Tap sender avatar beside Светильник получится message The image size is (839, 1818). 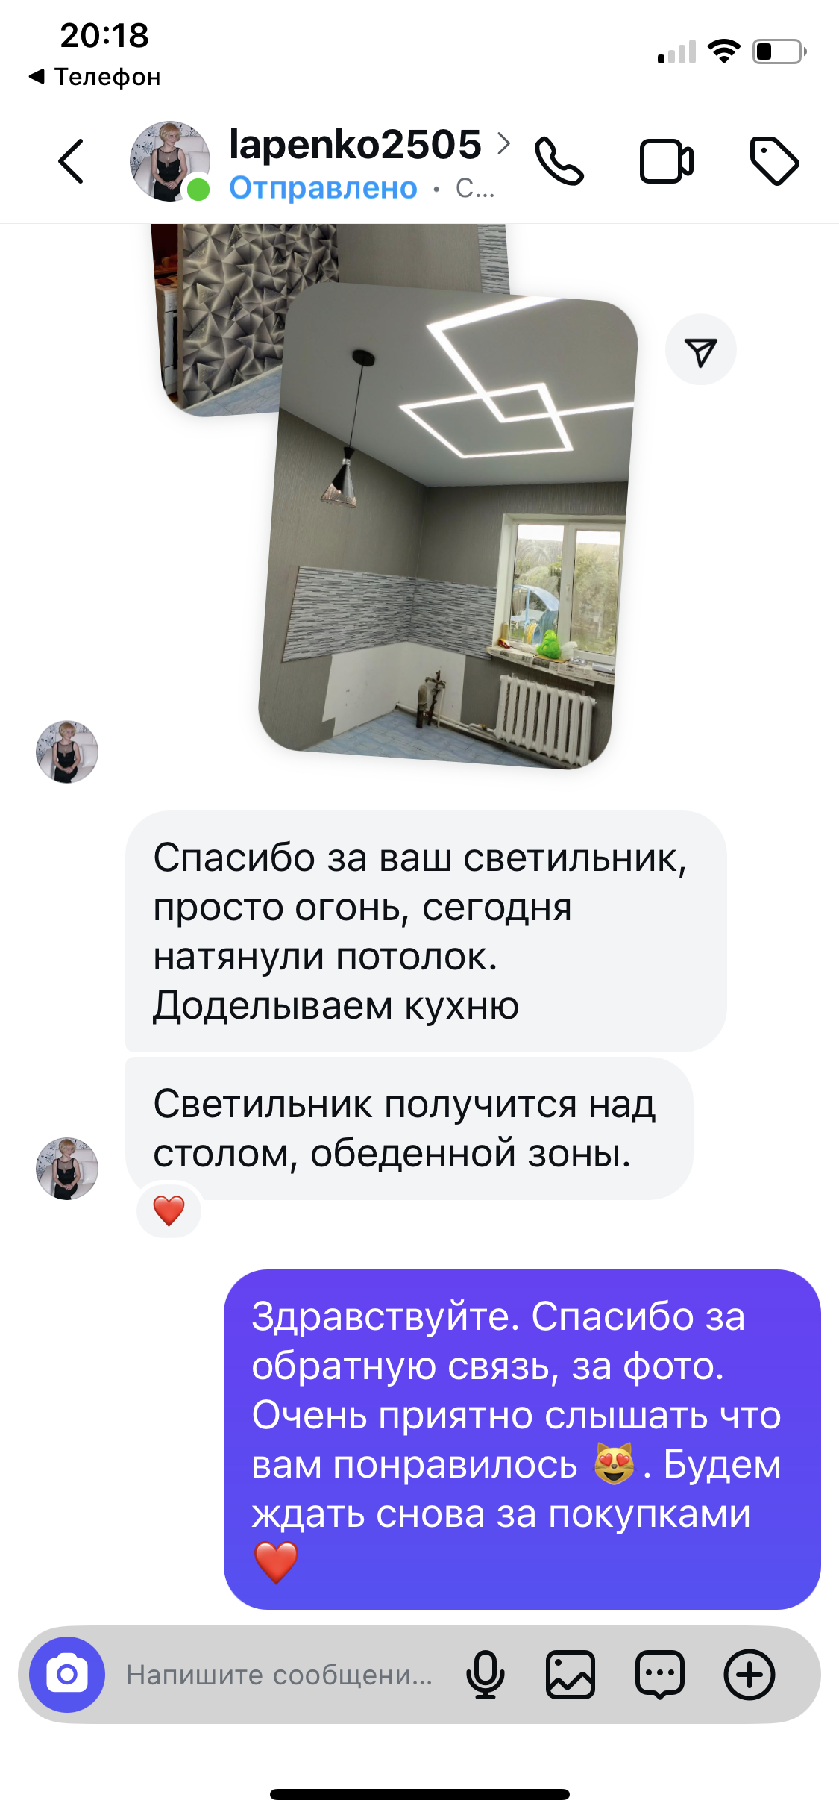[67, 1169]
